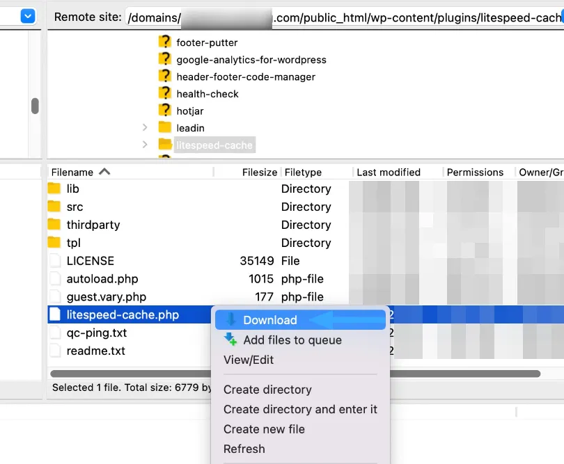The height and width of the screenshot is (464, 564).
Task: Click the header-footer-code-manager folder icon
Action: click(165, 77)
